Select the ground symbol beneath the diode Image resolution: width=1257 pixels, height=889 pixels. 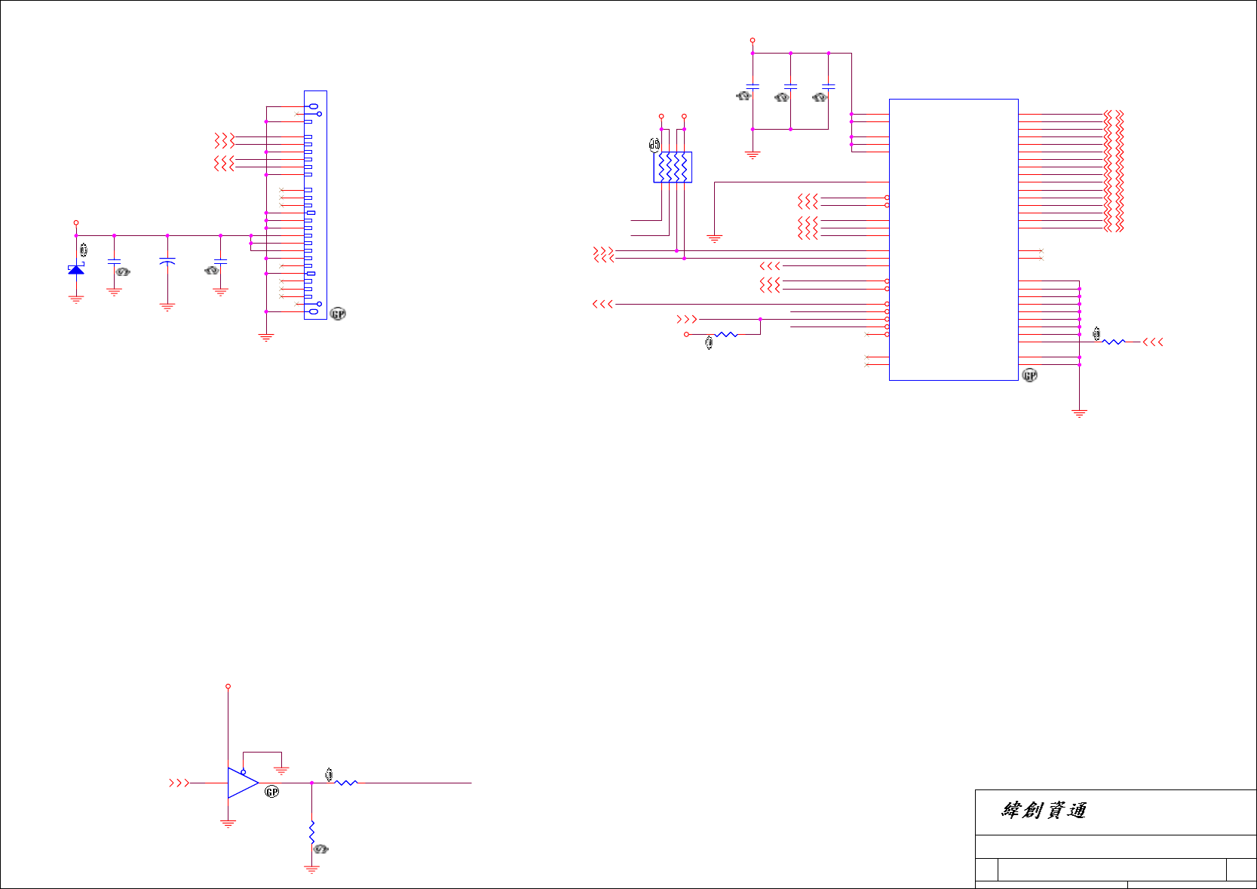pyautogui.click(x=76, y=299)
